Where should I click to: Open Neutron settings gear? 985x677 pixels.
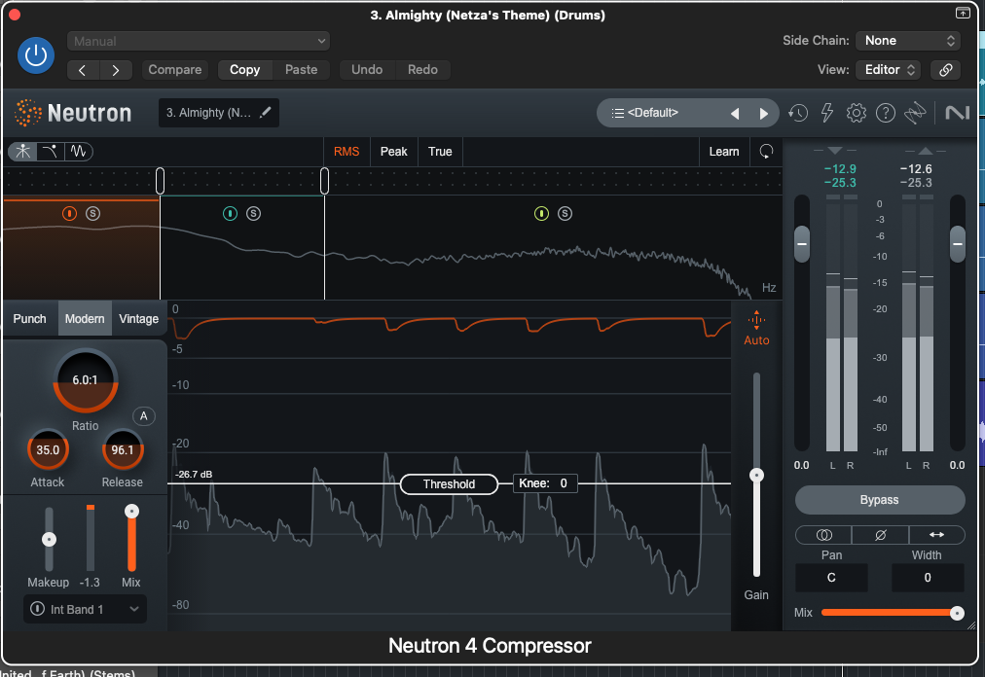click(x=857, y=113)
